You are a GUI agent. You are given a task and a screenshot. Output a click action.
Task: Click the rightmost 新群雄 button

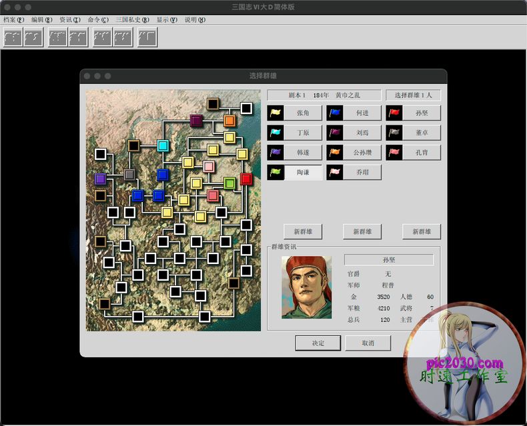[x=422, y=231]
